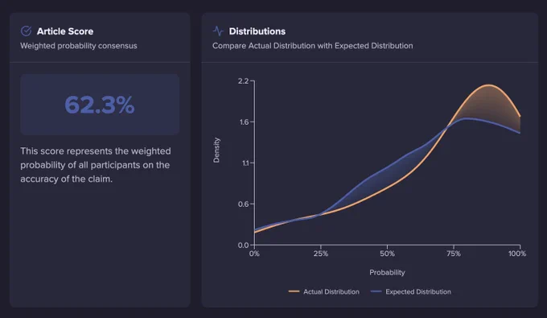Click the 100% x-axis tick label
The width and height of the screenshot is (547, 318).
tap(517, 254)
